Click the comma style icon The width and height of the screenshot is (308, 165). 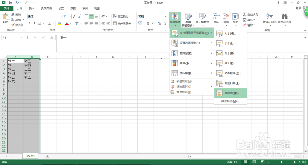point(153,23)
